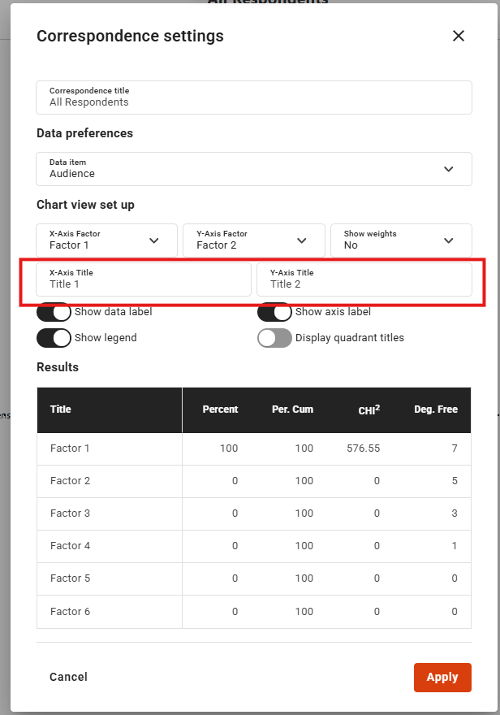Click the Percent column header

point(220,409)
